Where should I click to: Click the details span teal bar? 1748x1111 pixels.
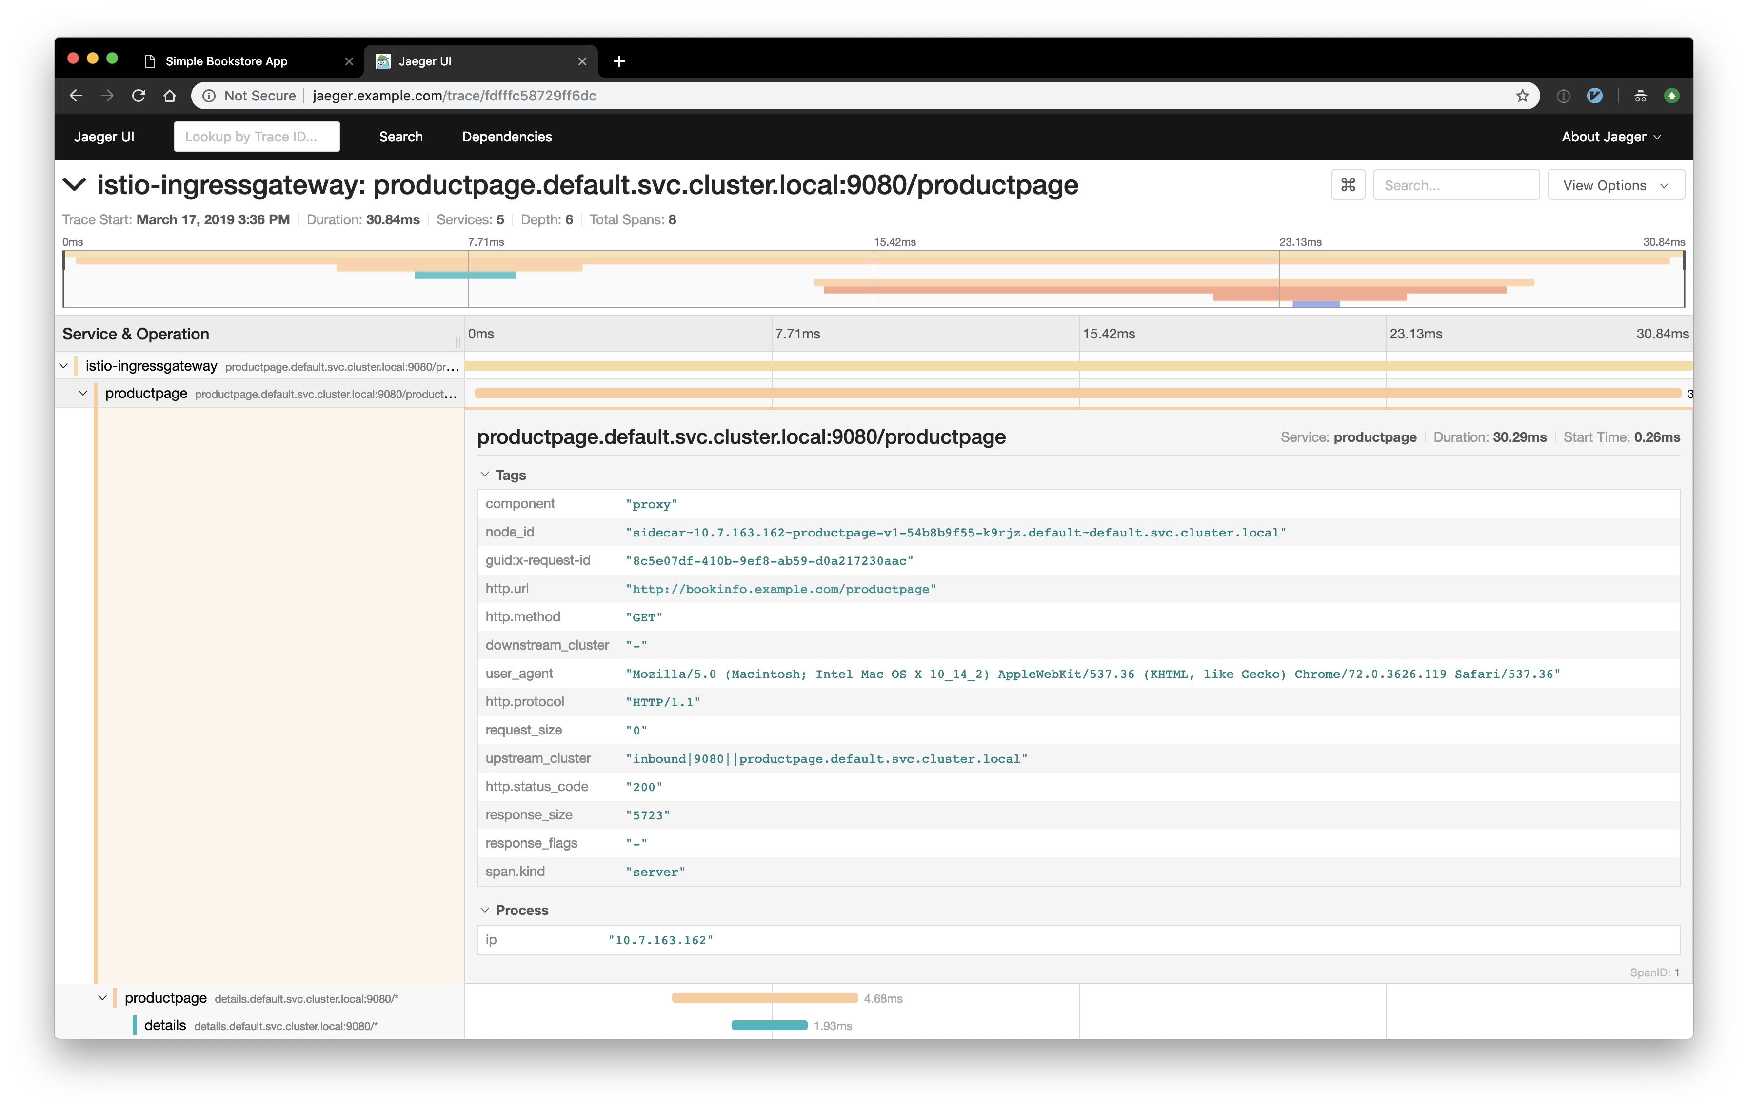769,1025
